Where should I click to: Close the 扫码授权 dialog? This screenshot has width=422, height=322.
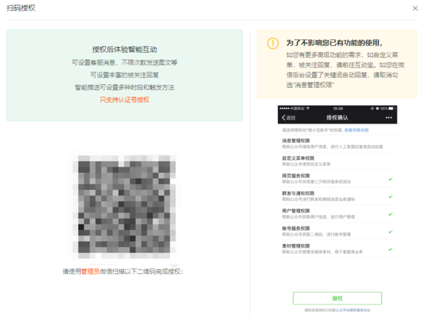414,8
